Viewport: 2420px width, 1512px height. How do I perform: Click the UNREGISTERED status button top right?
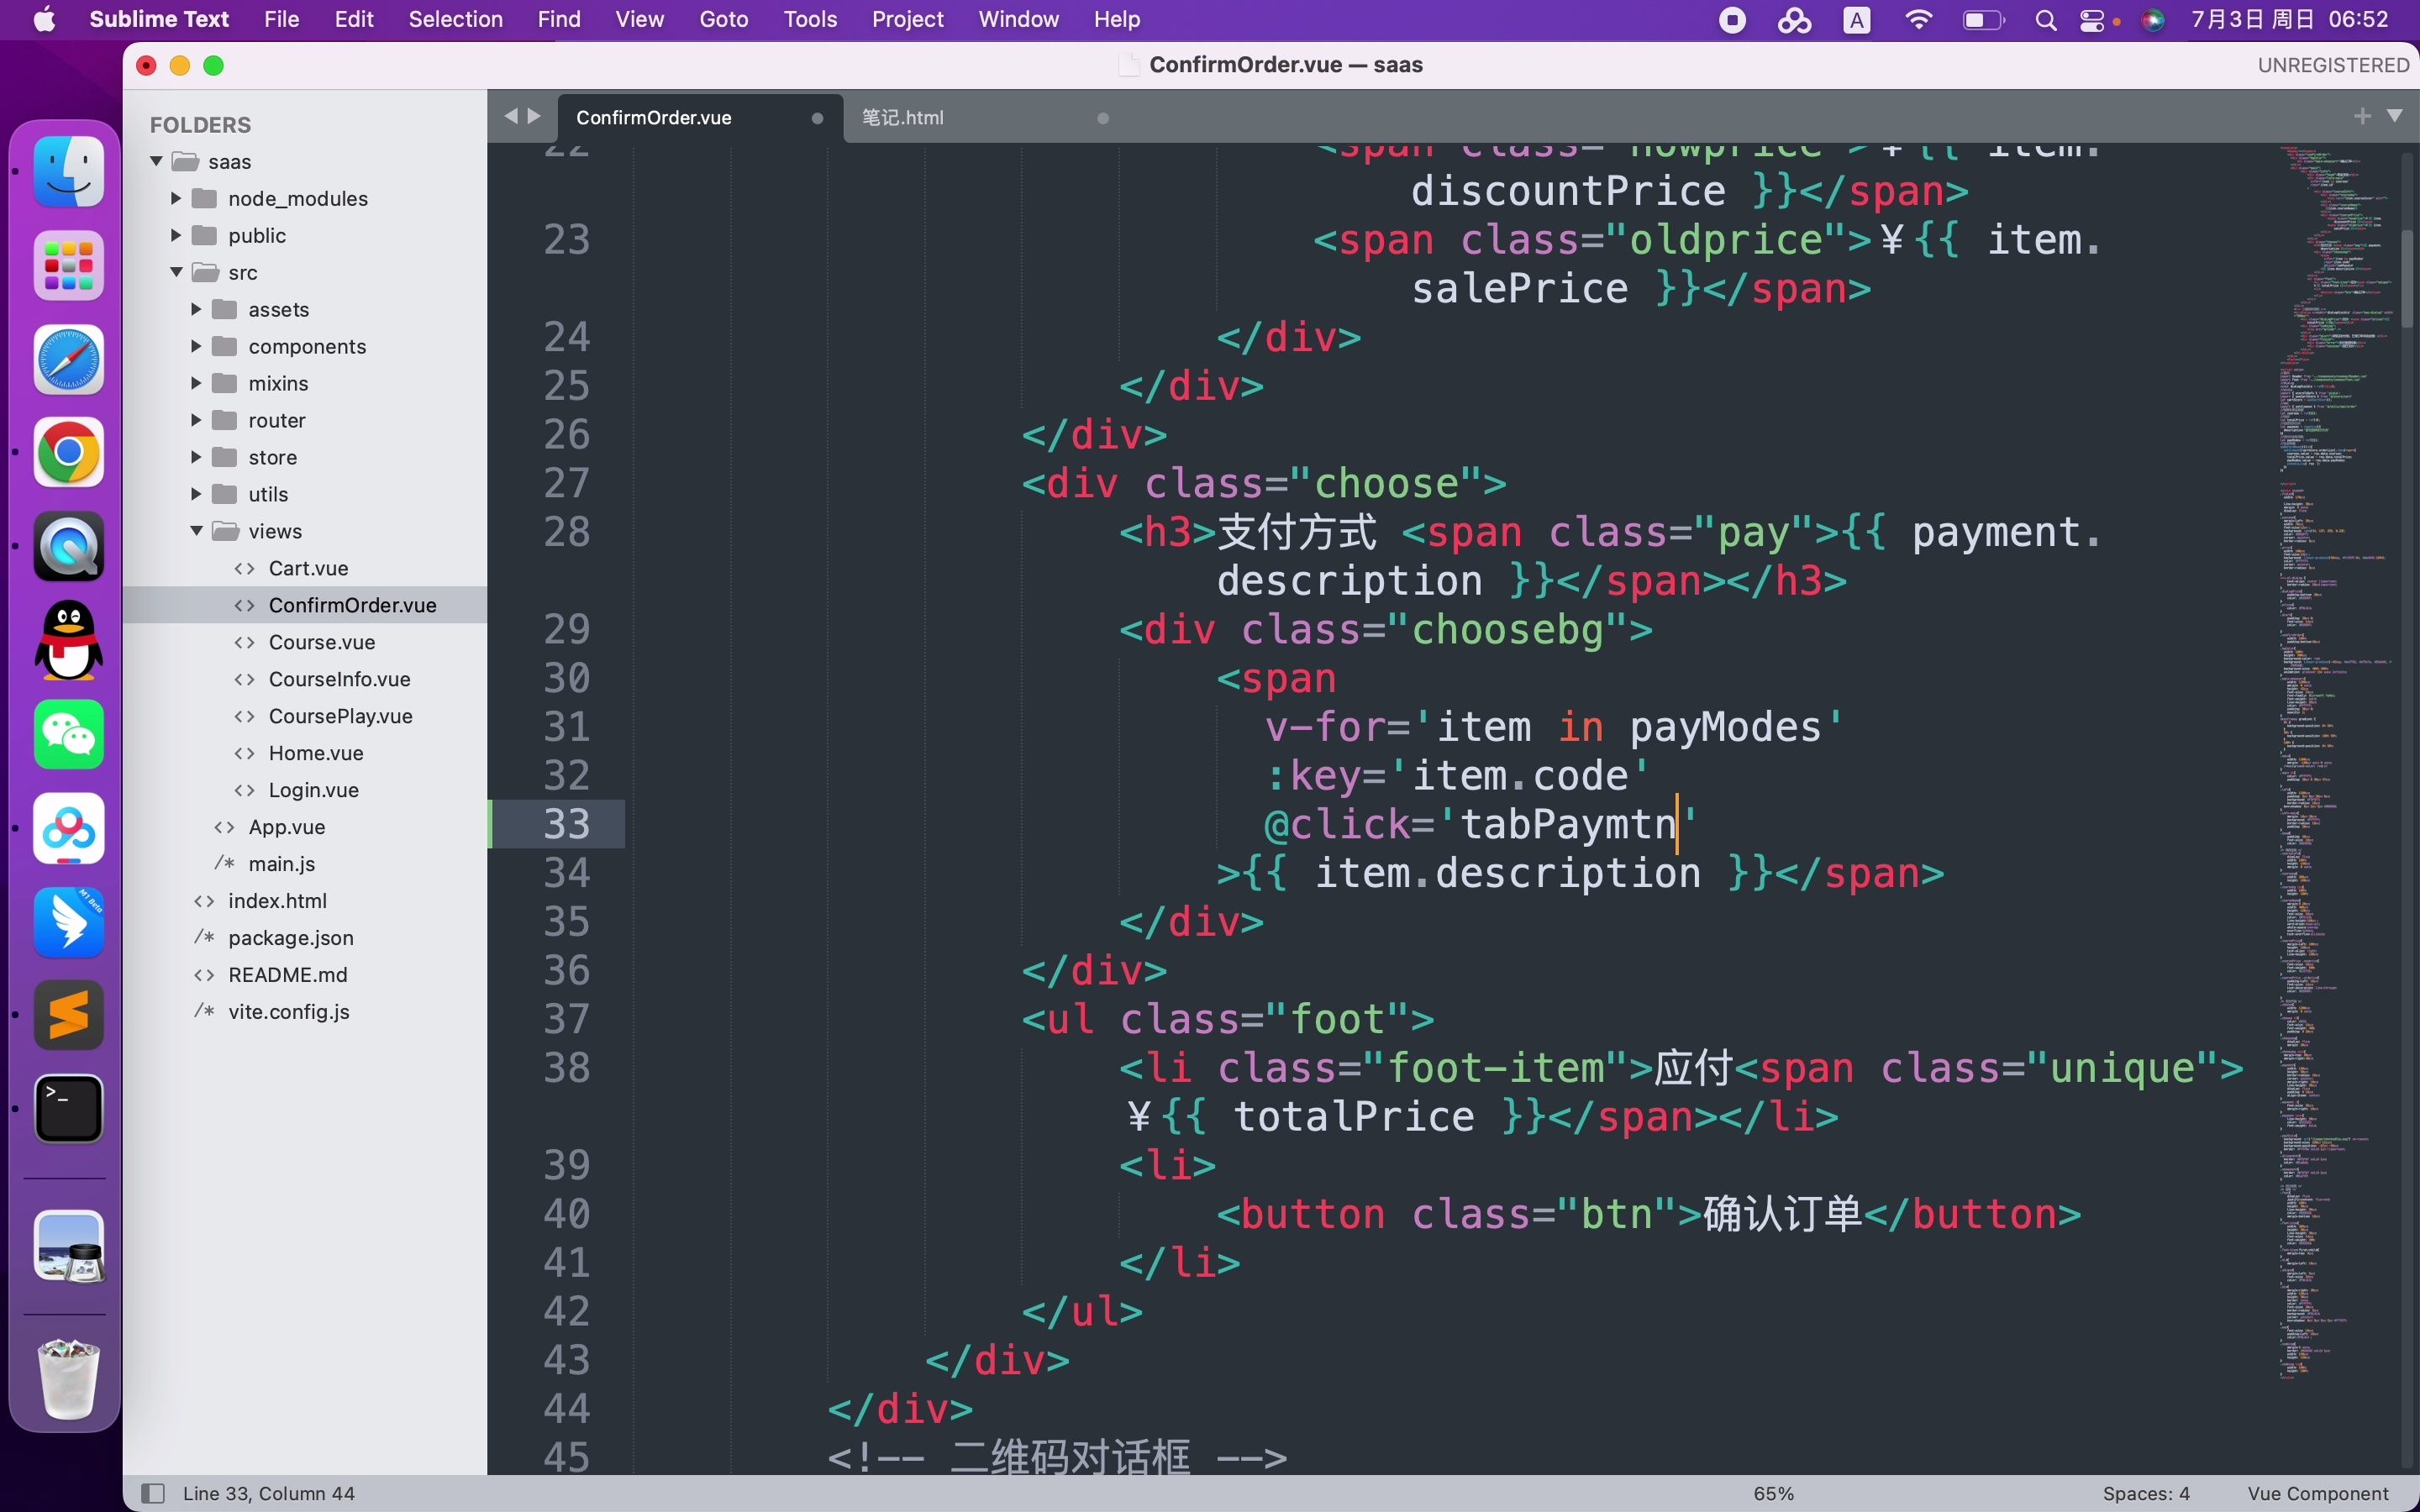(2333, 65)
